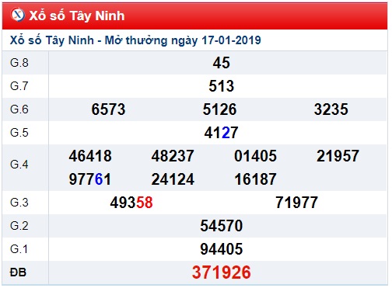This screenshot has height=288, width=392.
Task: Select the G.1 prize label
Action: tap(19, 249)
